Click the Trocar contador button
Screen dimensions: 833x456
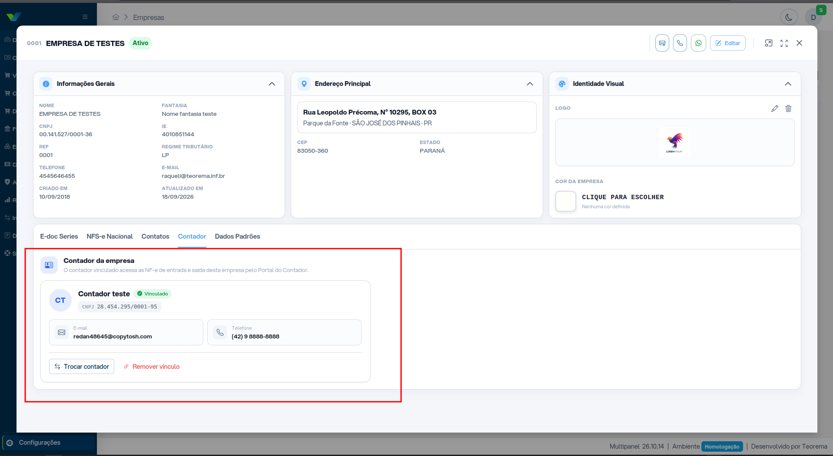click(x=82, y=367)
